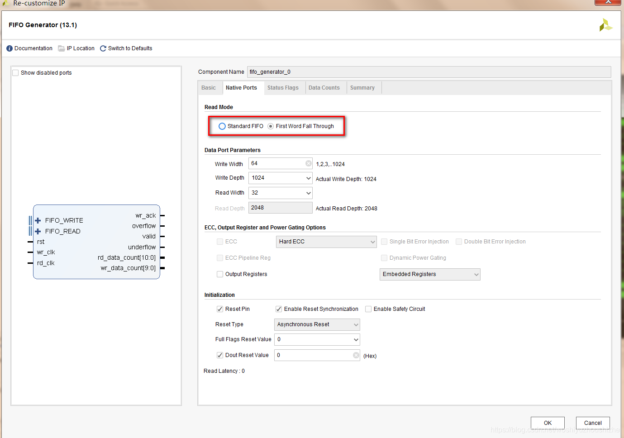Open the Read Width dropdown

(281, 193)
